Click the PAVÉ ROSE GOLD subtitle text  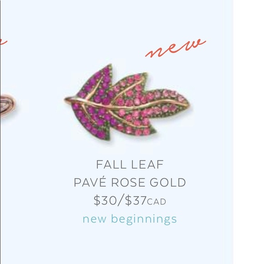(130, 182)
